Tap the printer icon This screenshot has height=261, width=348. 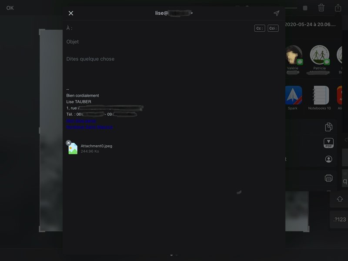328,178
